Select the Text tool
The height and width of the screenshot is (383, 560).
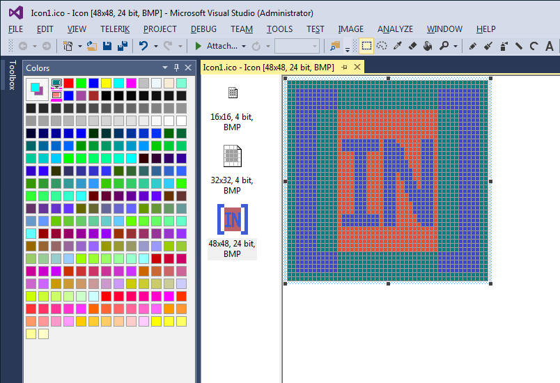tap(550, 46)
